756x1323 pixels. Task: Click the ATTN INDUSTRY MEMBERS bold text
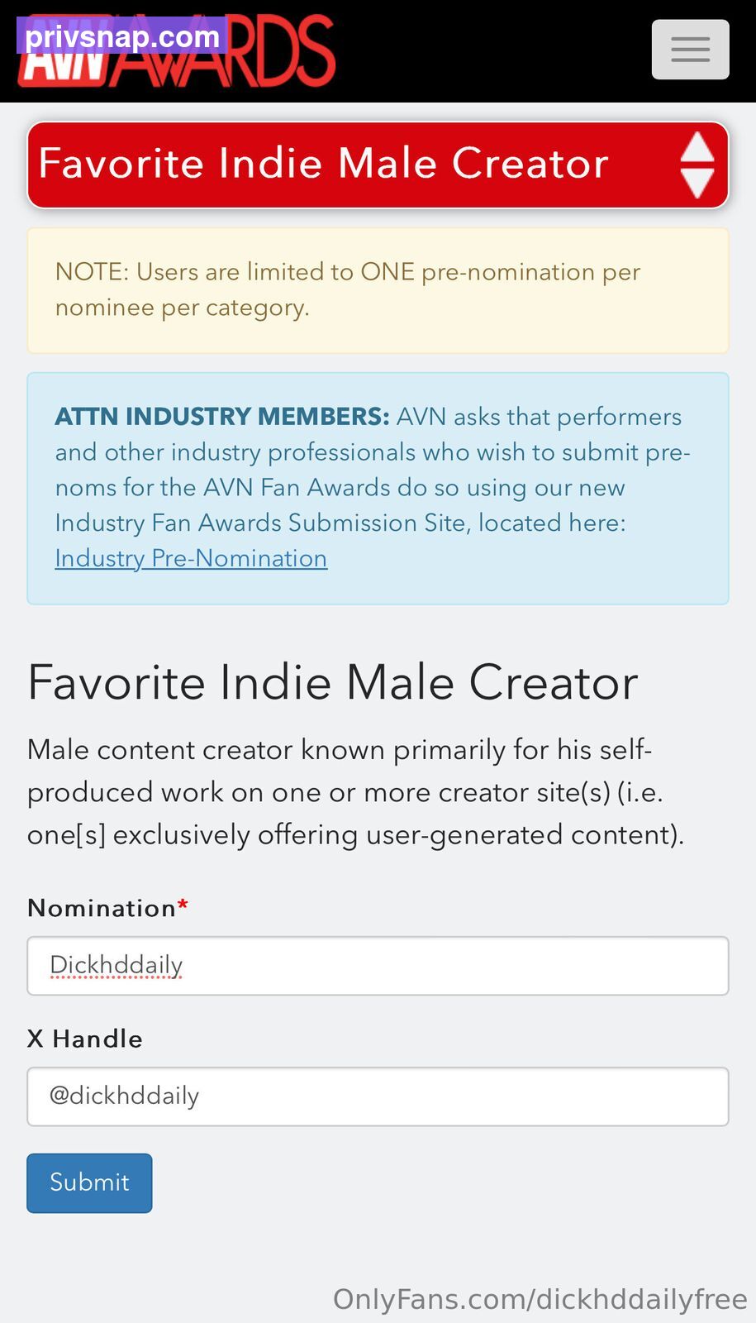click(222, 416)
